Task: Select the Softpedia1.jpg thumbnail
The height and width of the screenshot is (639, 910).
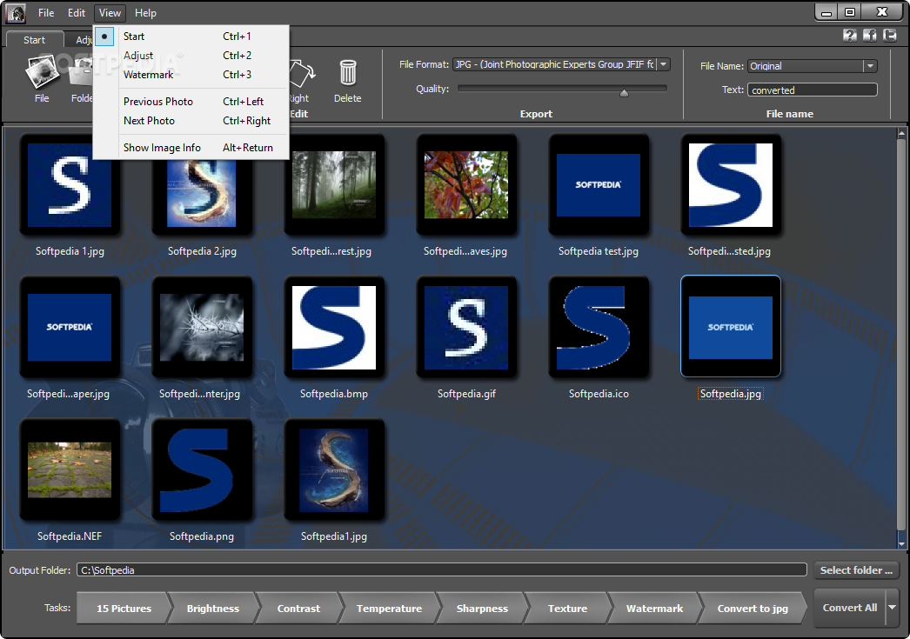Action: coord(334,469)
